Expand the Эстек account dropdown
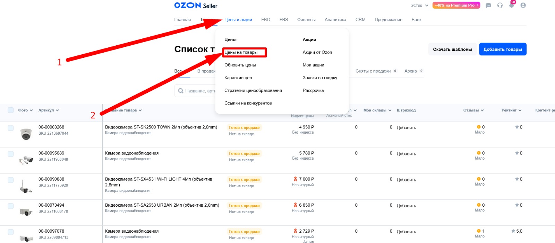This screenshot has width=555, height=243. (419, 6)
